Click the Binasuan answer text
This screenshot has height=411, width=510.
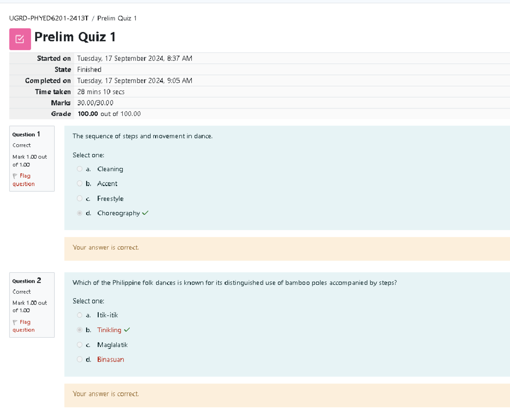tap(110, 359)
